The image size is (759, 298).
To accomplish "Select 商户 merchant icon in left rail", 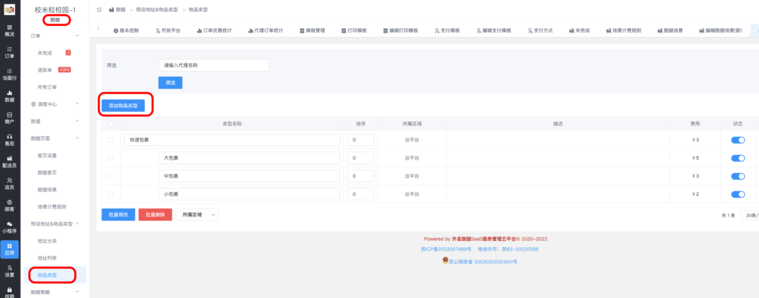I will 10,118.
